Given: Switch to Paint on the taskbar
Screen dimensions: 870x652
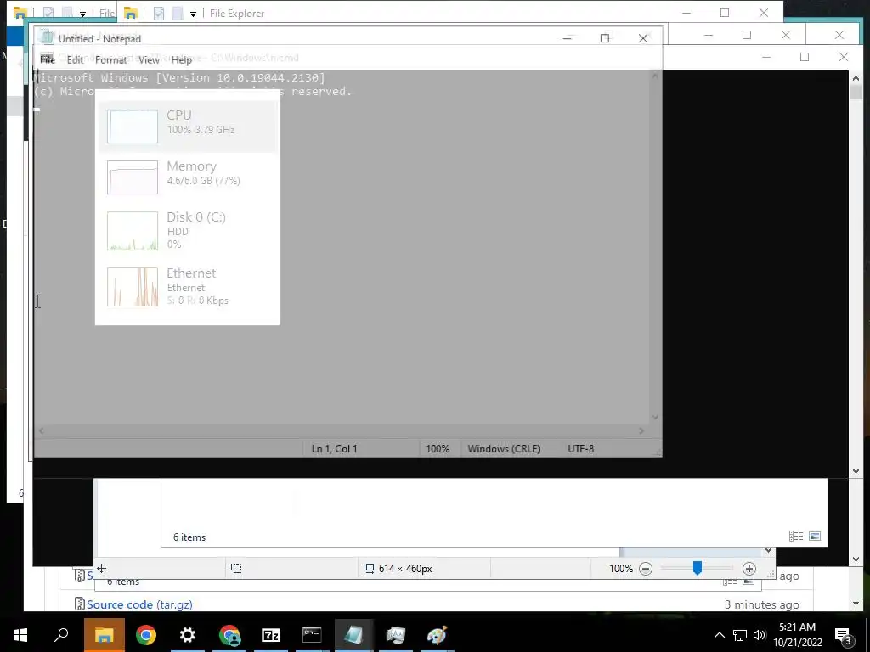Looking at the screenshot, I should coord(438,635).
